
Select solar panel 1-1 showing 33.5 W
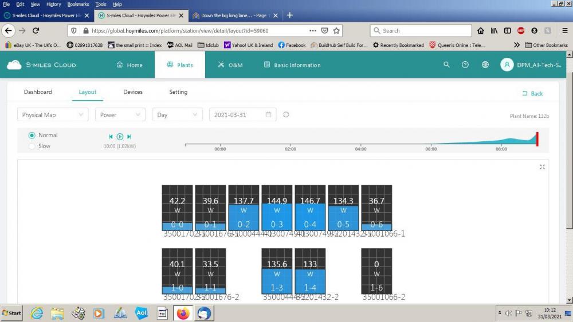pyautogui.click(x=210, y=271)
